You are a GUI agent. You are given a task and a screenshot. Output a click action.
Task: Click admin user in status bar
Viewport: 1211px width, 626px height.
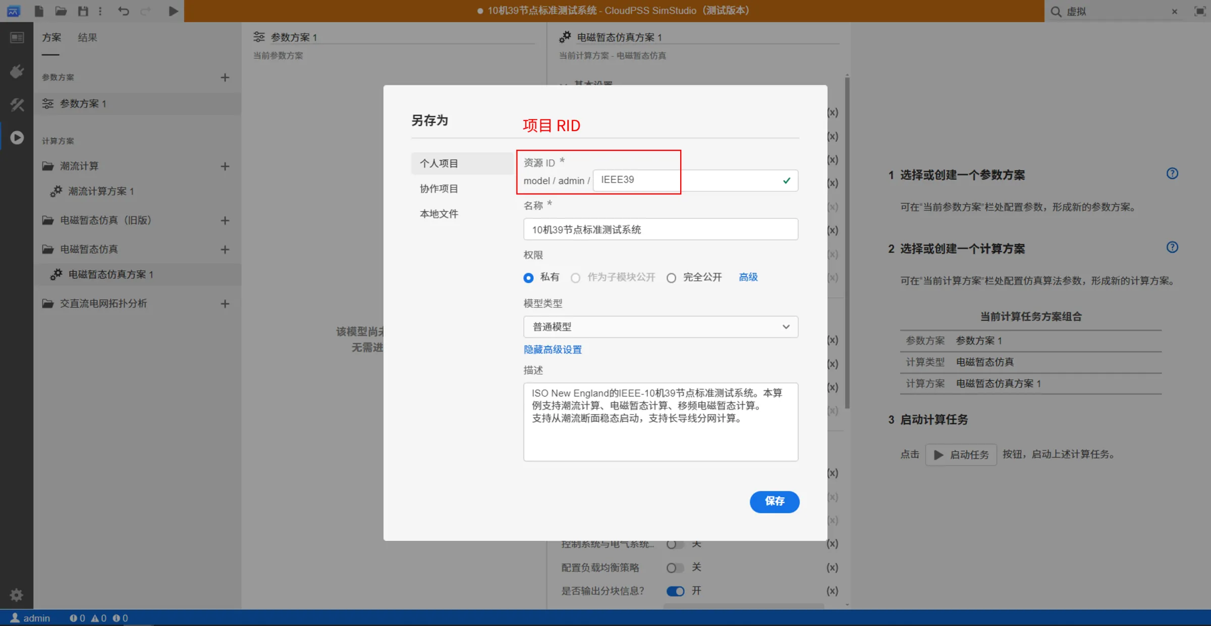(30, 618)
